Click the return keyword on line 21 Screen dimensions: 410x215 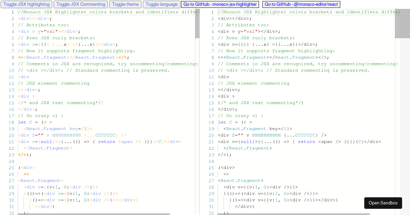(x=108, y=141)
